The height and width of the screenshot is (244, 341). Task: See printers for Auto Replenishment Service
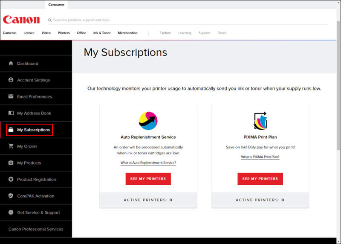(x=148, y=179)
